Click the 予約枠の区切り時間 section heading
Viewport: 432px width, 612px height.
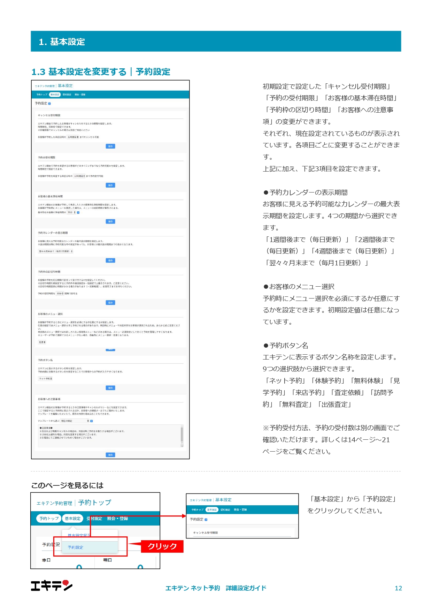pyautogui.click(x=49, y=272)
